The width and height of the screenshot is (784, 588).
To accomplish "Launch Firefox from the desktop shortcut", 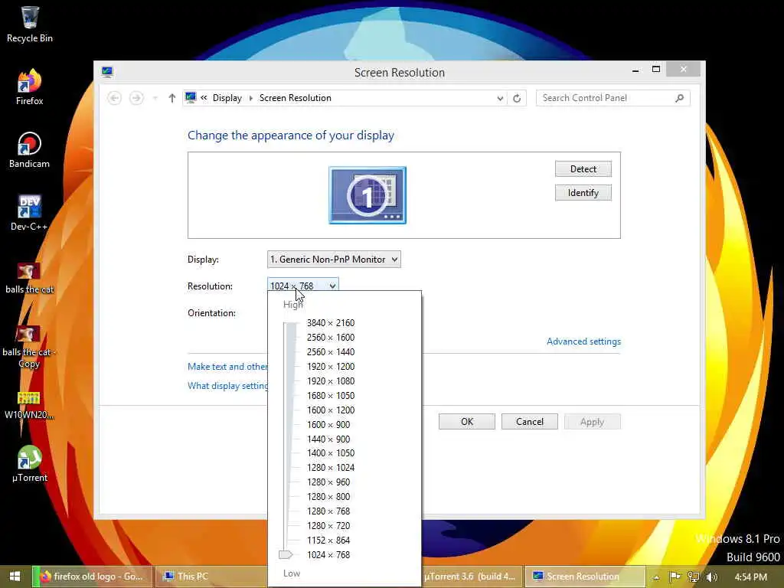I will [x=30, y=87].
